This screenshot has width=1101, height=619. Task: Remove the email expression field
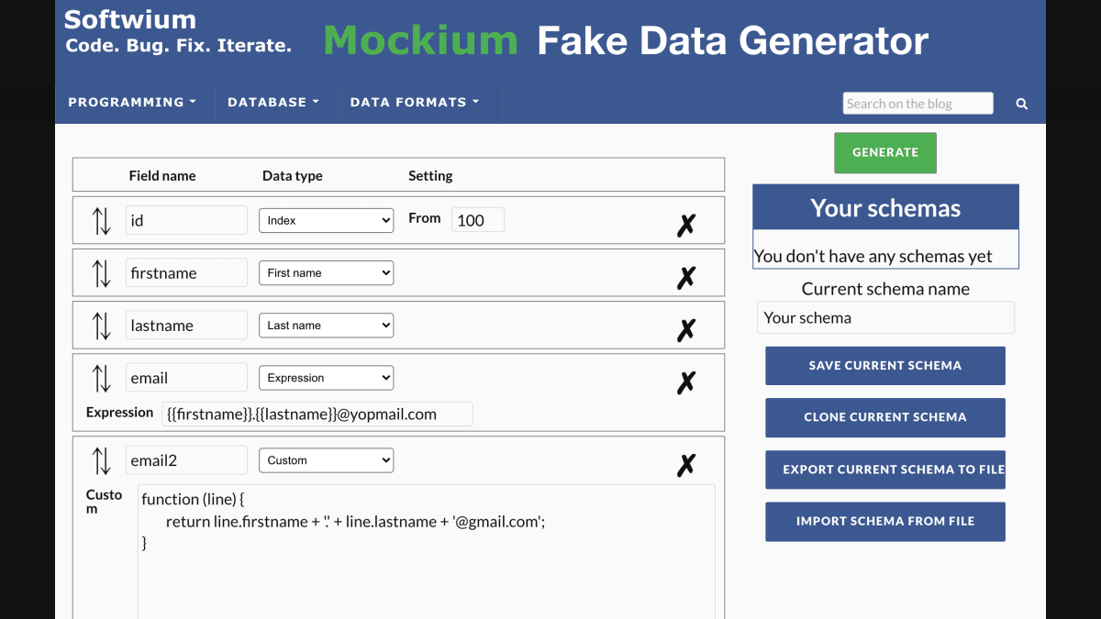click(x=686, y=381)
